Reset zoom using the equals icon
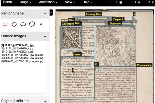Viewport: 155px width, 103px height. pyautogui.click(x=139, y=2)
